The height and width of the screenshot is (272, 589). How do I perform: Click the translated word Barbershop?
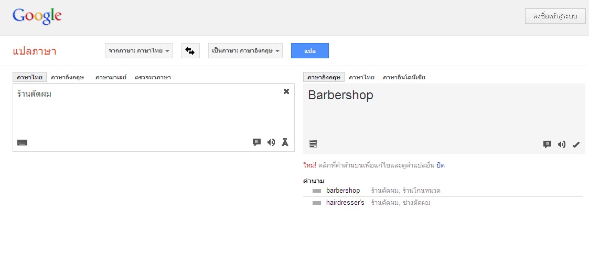(x=341, y=95)
